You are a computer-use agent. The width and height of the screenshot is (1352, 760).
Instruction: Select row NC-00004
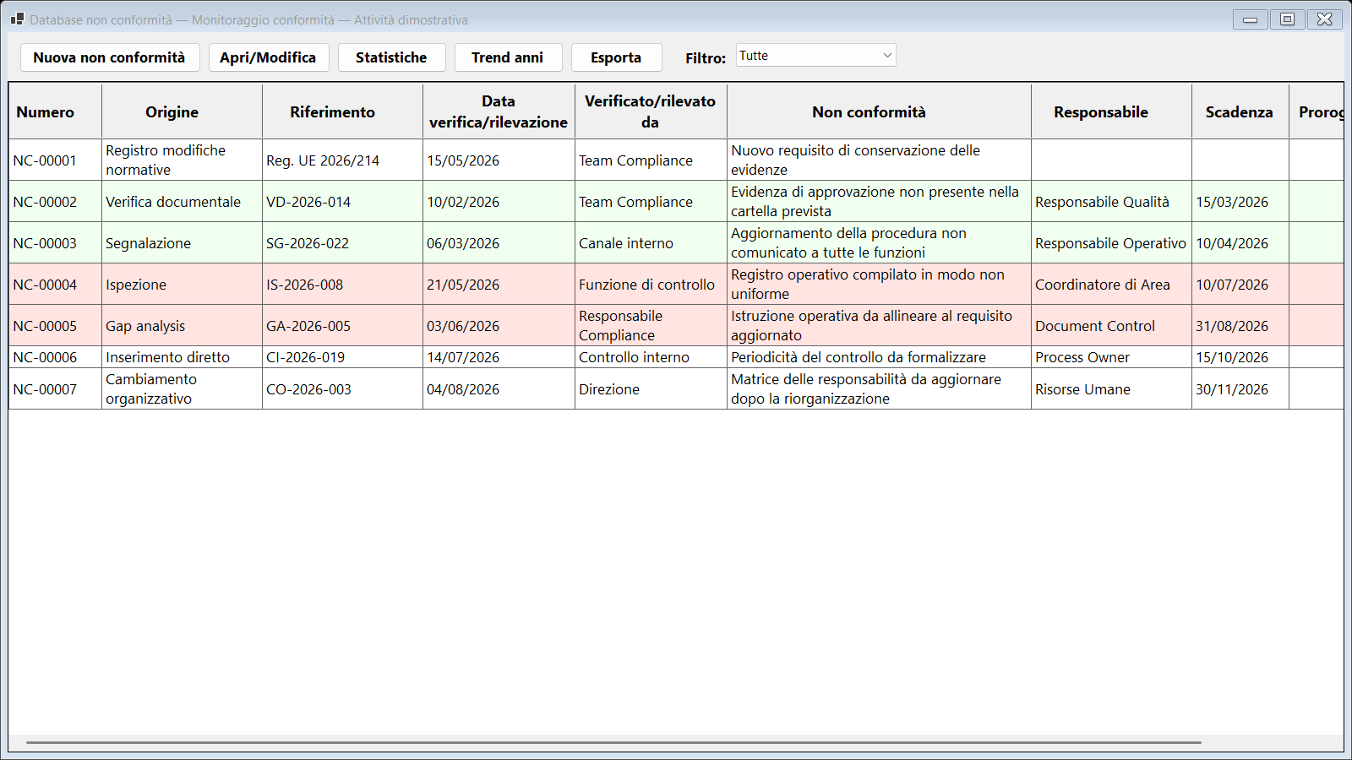coord(676,284)
